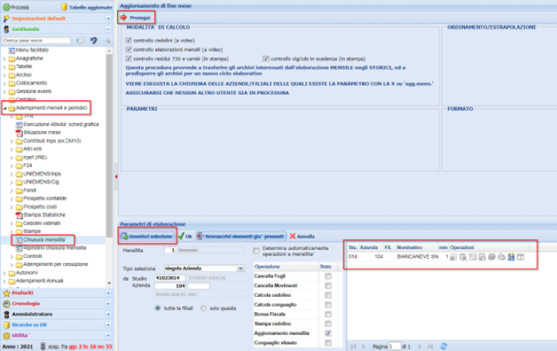Screen dimensions: 557x351
Task: Open Esecuzione Attivita' sched grafica
Action: [x=61, y=124]
